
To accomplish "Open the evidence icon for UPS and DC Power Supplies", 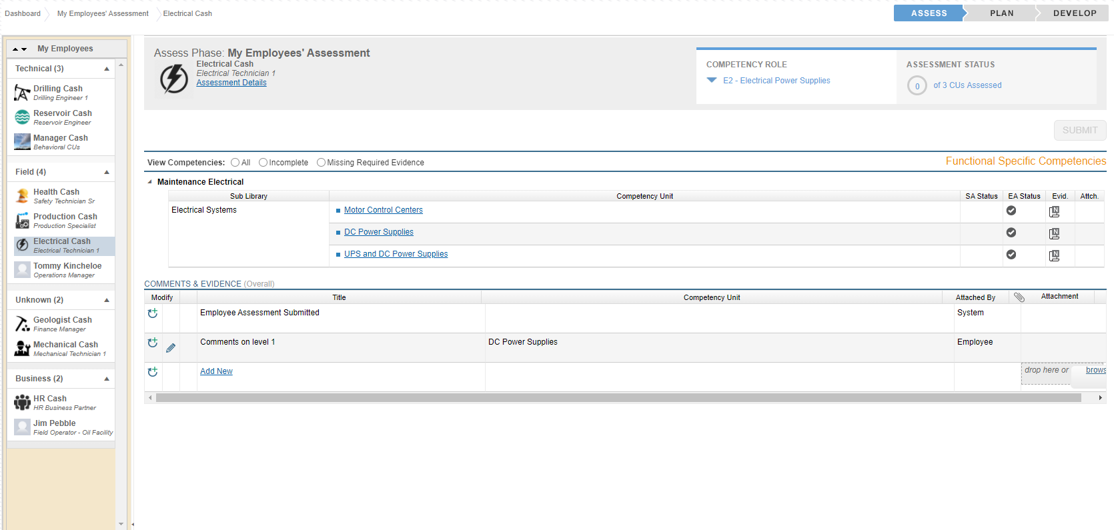I will pyautogui.click(x=1054, y=255).
